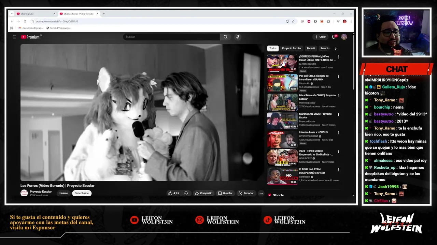Open the YouTube notifications bell

(334, 37)
